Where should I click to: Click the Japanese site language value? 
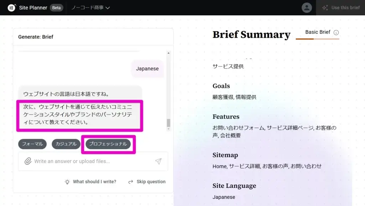224,197
